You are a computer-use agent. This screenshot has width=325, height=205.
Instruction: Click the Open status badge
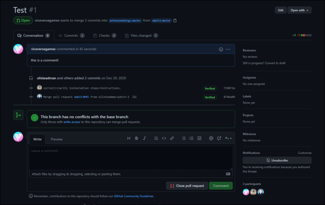coord(23,20)
